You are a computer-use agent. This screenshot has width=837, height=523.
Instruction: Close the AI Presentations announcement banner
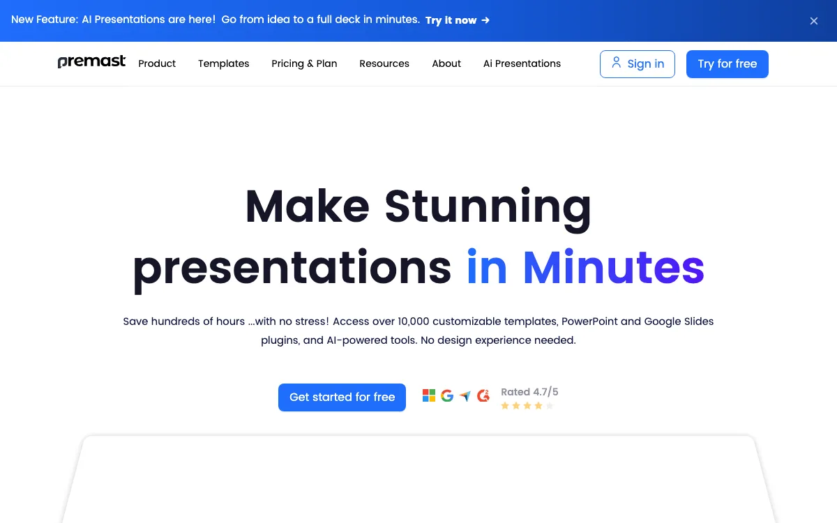(813, 21)
